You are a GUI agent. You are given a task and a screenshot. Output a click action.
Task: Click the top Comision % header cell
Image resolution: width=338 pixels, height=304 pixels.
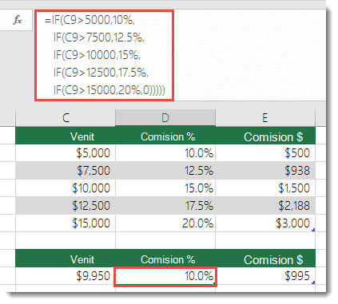[165, 136]
